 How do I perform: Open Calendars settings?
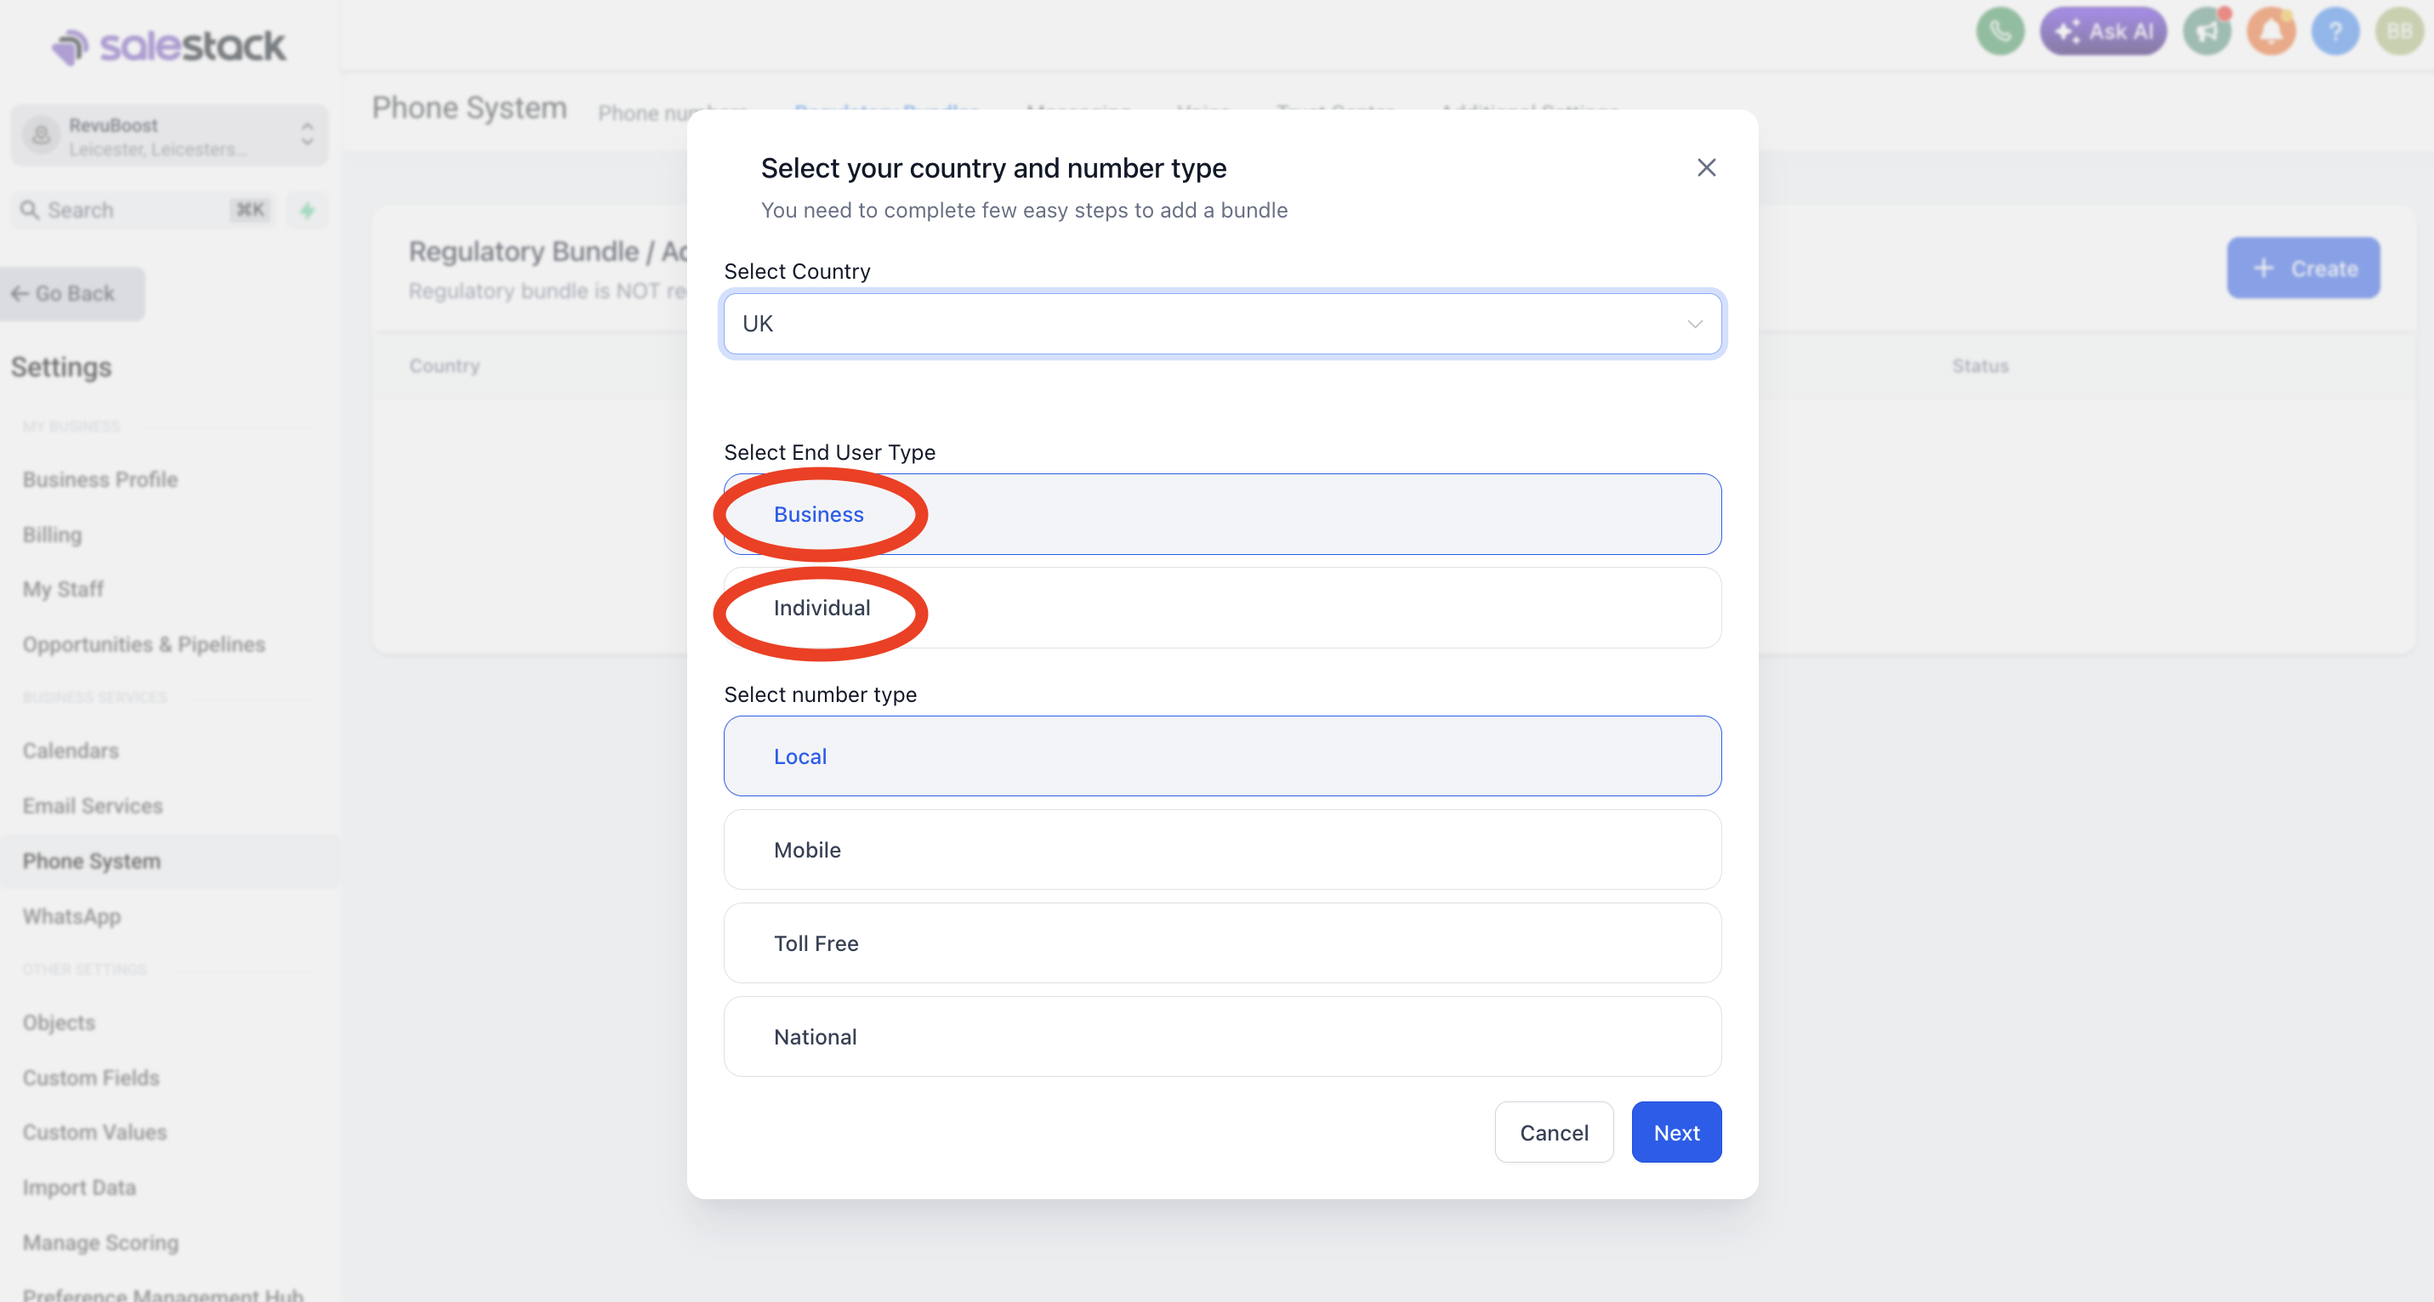[71, 750]
